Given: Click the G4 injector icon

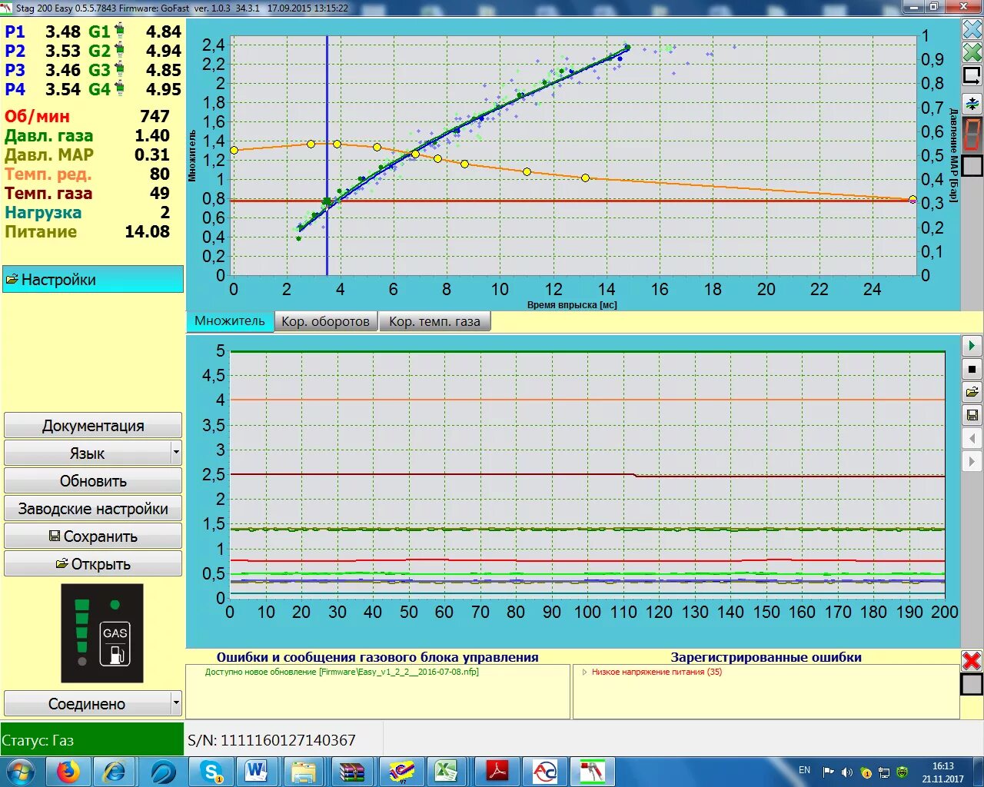Looking at the screenshot, I should tap(119, 88).
